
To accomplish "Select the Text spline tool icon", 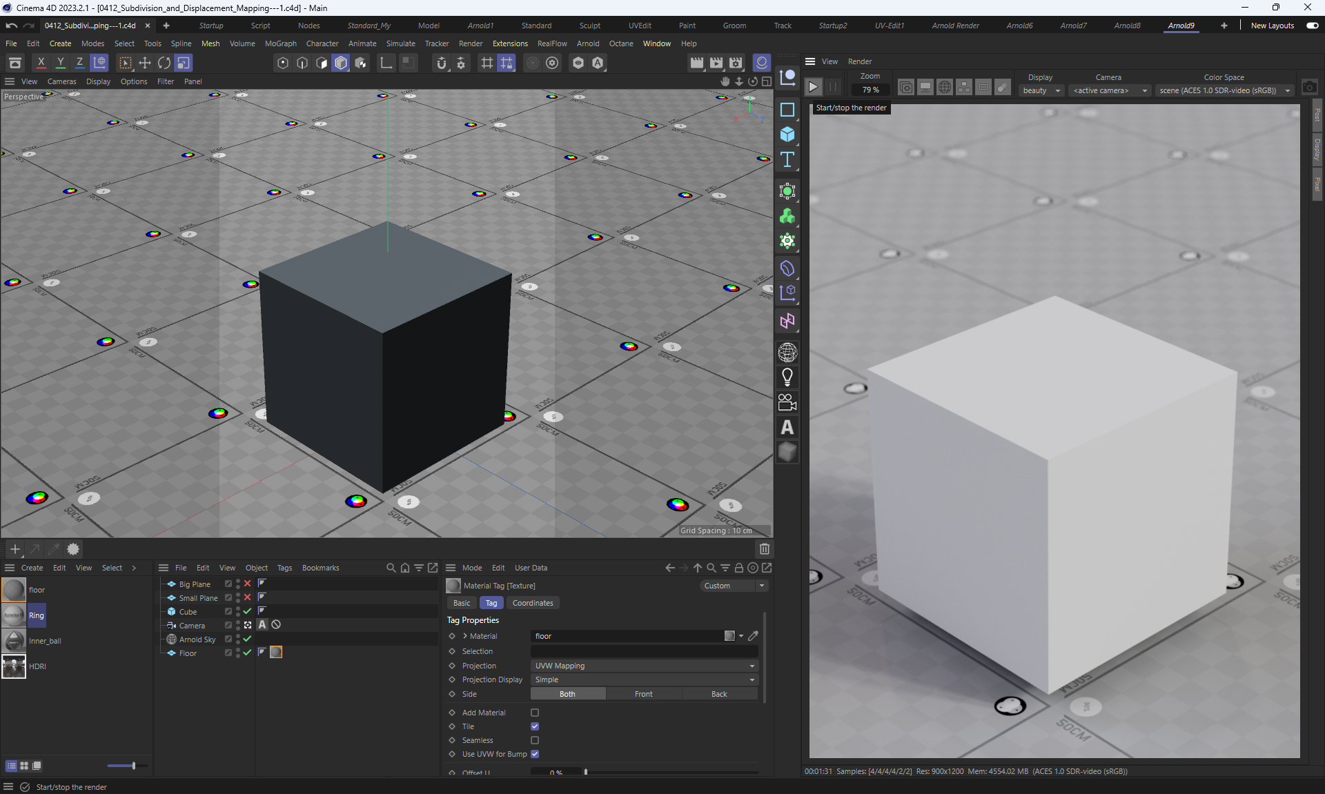I will (787, 160).
